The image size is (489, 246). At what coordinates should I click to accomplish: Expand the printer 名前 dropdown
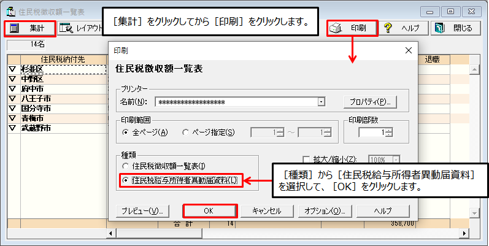coord(321,102)
